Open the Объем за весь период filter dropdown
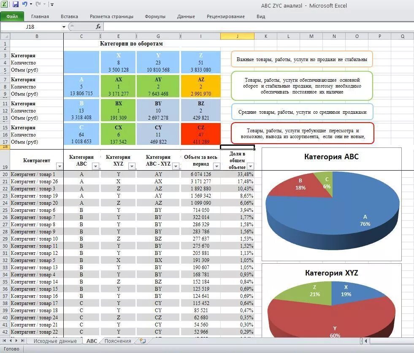 pos(216,166)
